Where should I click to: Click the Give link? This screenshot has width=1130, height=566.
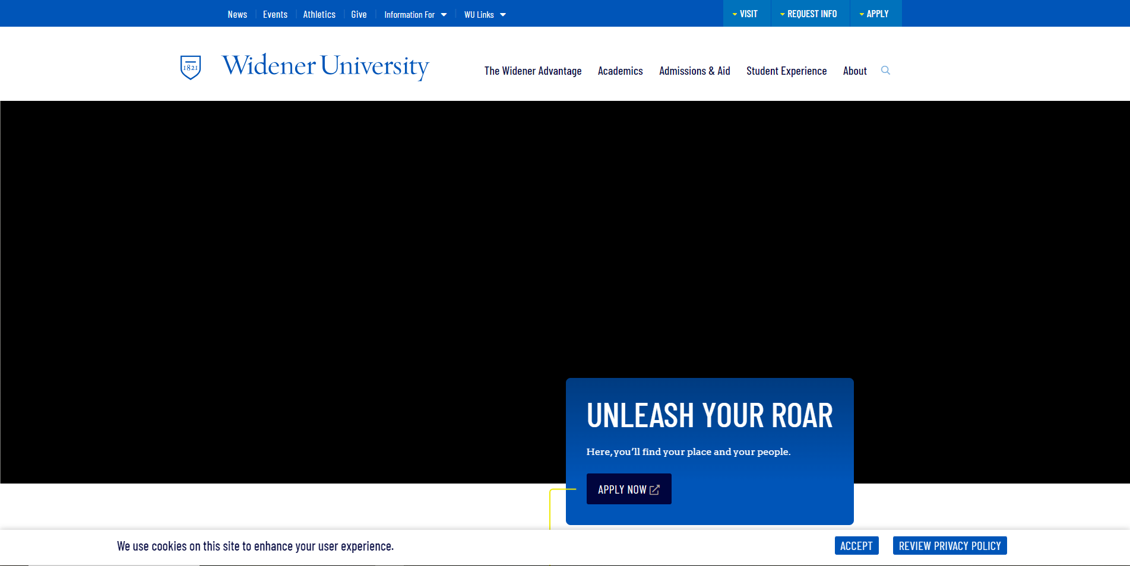[359, 14]
